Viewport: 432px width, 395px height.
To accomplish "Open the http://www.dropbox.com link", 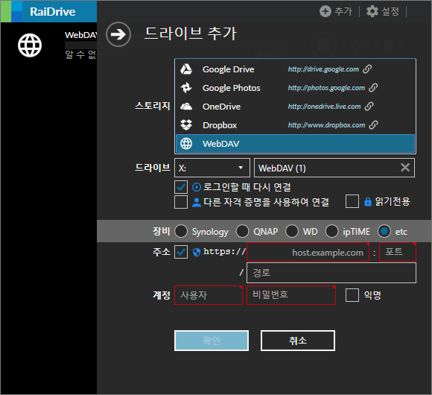I will pyautogui.click(x=326, y=125).
